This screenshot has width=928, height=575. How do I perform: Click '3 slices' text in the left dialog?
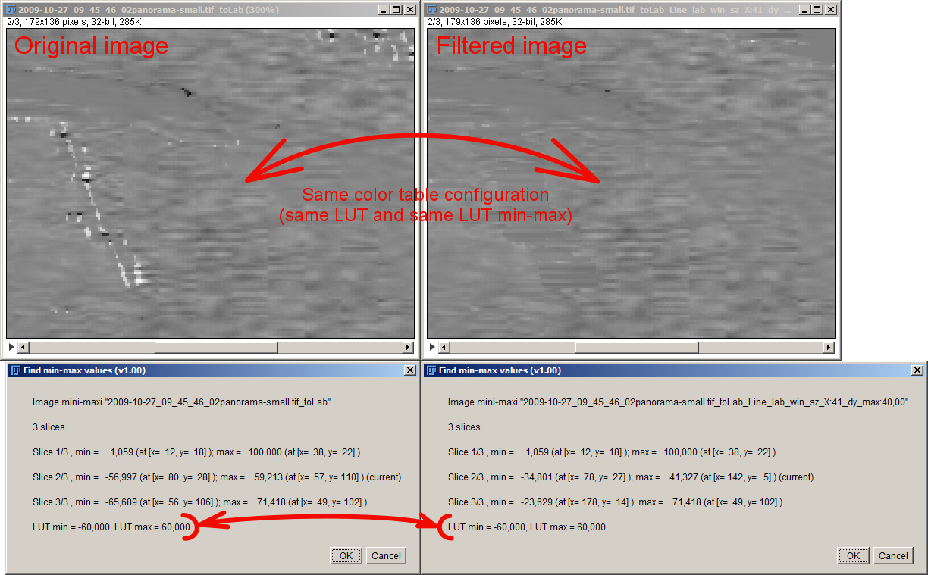click(x=49, y=427)
